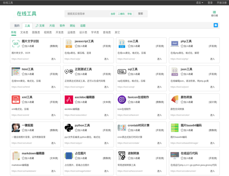
Task: Switch to the 文库 tab
Action: click(40, 26)
